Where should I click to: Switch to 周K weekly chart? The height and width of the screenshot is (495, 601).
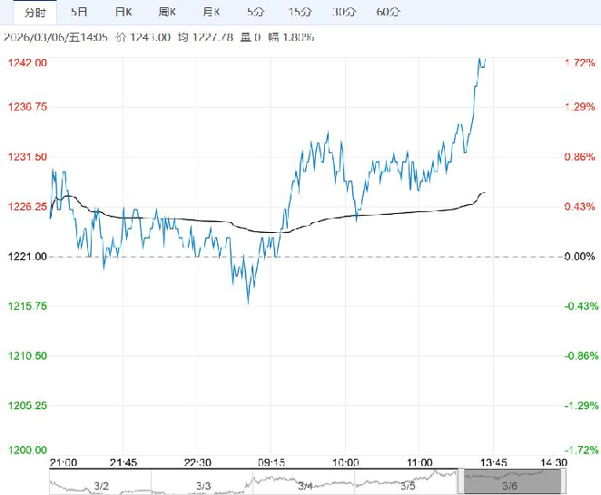tap(168, 12)
